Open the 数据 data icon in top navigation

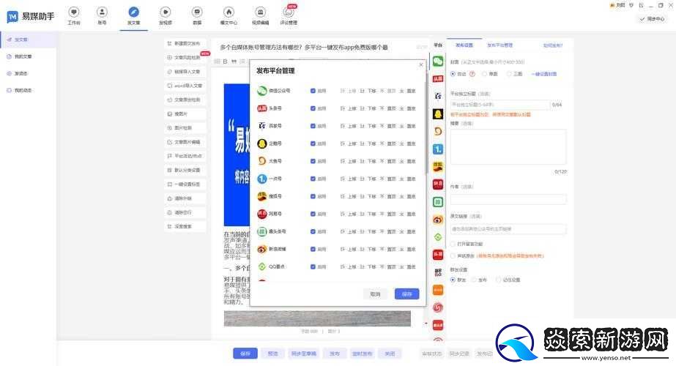coord(197,12)
